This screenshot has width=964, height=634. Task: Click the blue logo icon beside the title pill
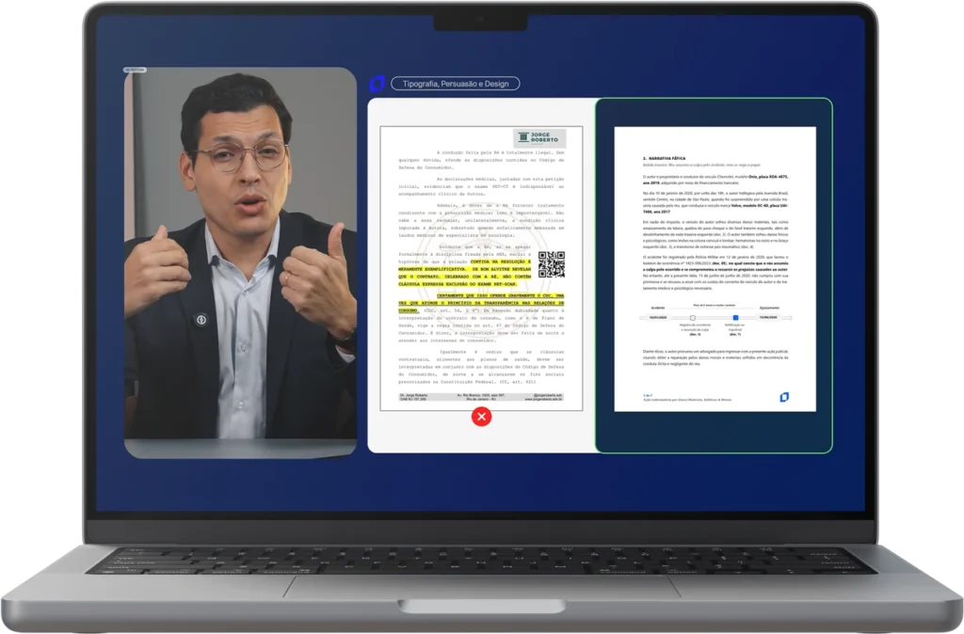tap(377, 84)
